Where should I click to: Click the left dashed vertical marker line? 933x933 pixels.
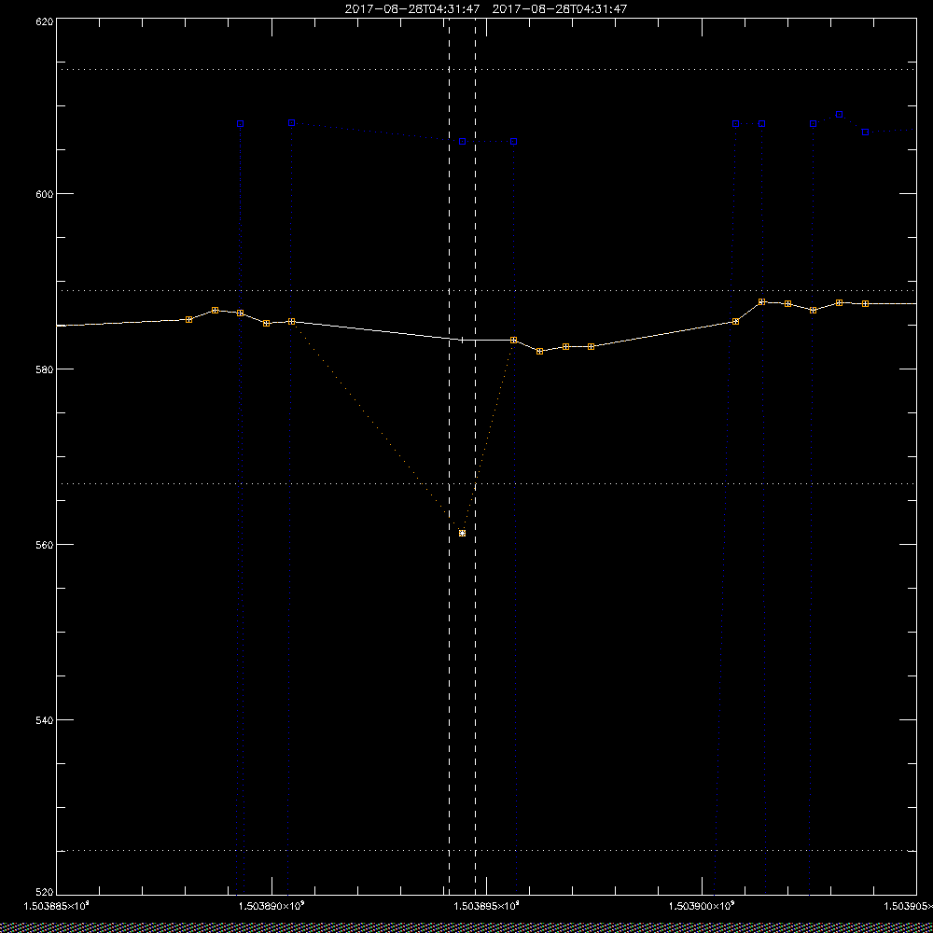pos(450,455)
